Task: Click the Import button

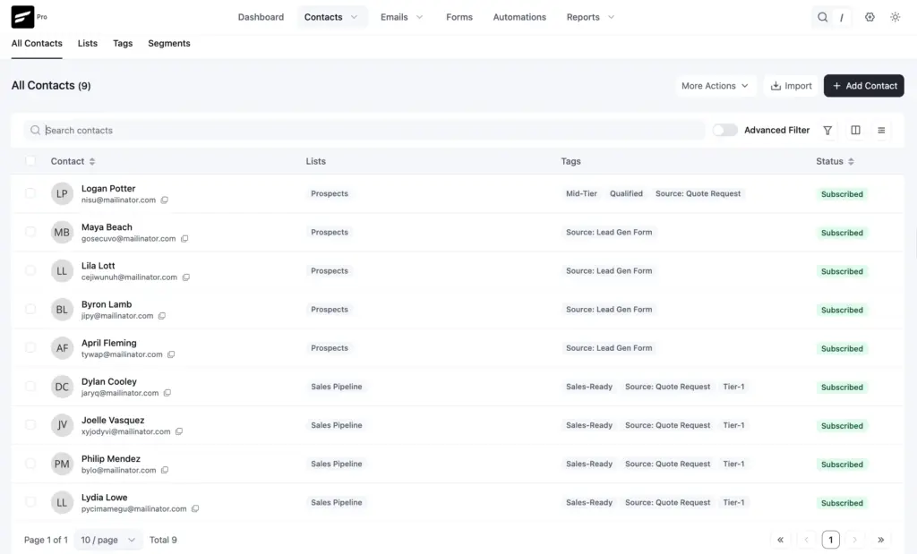Action: click(x=791, y=86)
